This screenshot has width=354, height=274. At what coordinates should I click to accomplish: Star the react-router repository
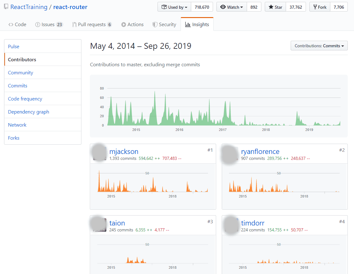(x=275, y=7)
